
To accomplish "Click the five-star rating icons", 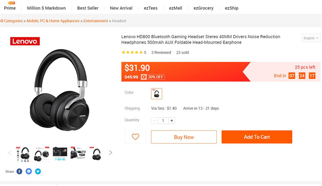I will click(132, 53).
